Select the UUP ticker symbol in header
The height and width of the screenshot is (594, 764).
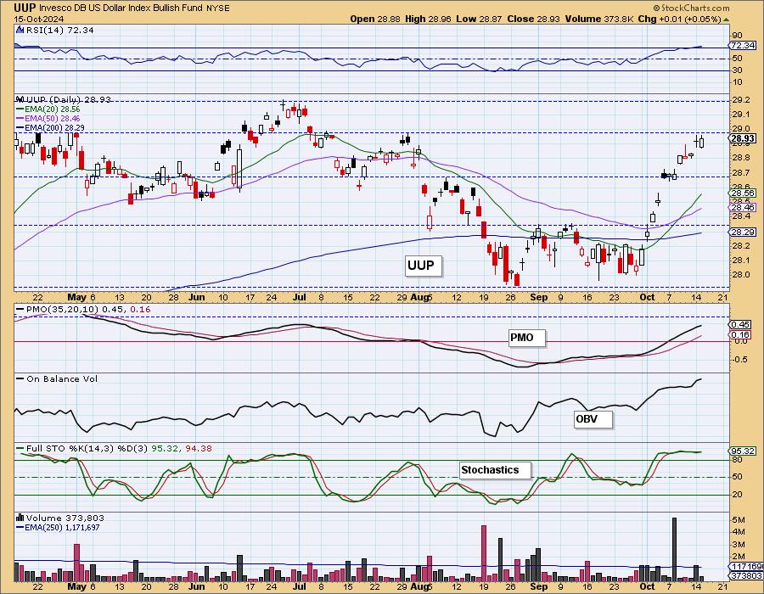pos(25,8)
